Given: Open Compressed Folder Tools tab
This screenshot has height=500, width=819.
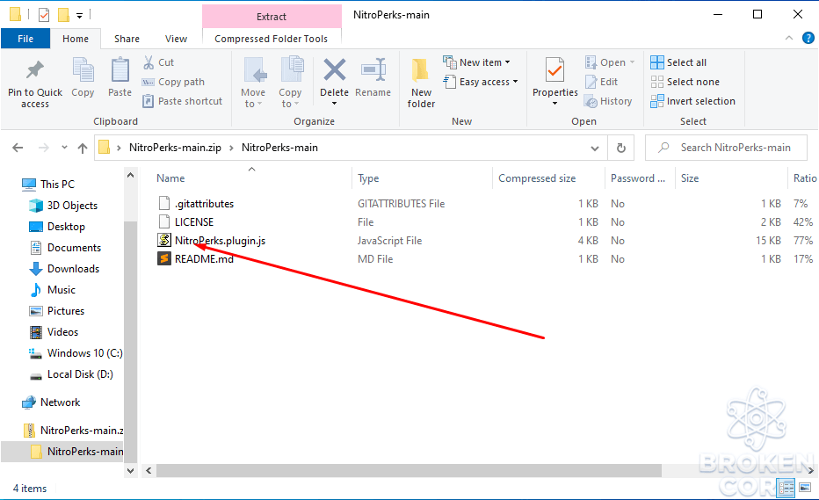Looking at the screenshot, I should click(271, 39).
